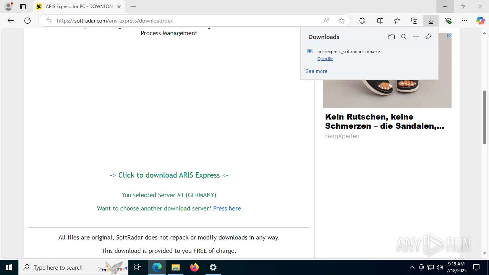The height and width of the screenshot is (275, 489).
Task: Click the page vertical scrollbar thumb
Action: [484, 117]
